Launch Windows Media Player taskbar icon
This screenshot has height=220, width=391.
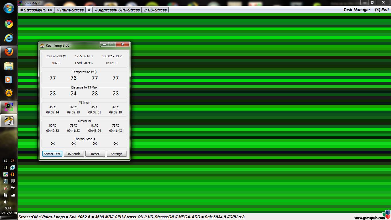(x=9, y=80)
